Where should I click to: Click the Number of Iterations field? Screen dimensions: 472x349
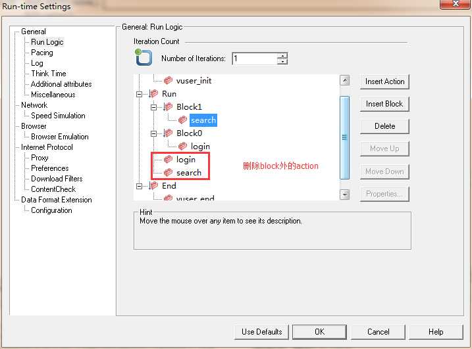[x=255, y=58]
